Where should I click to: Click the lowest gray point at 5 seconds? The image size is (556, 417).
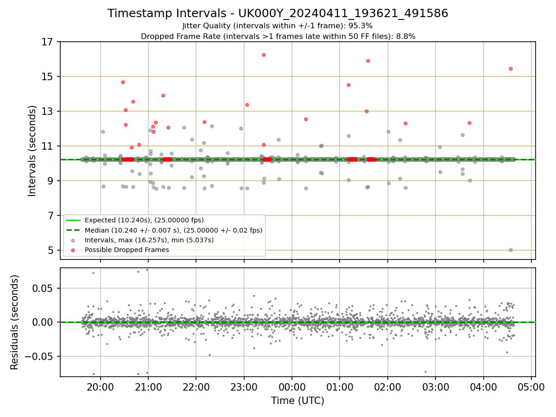(511, 250)
